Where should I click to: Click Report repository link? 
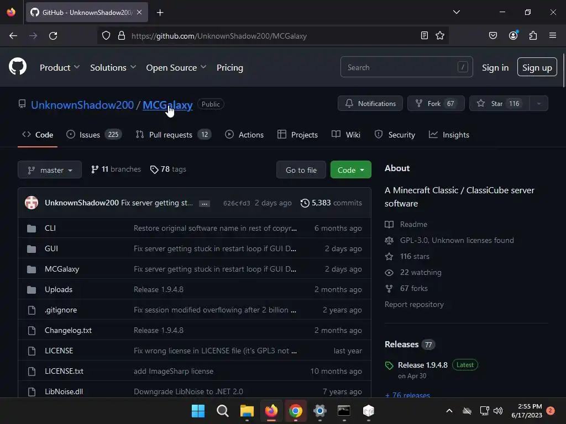click(414, 304)
